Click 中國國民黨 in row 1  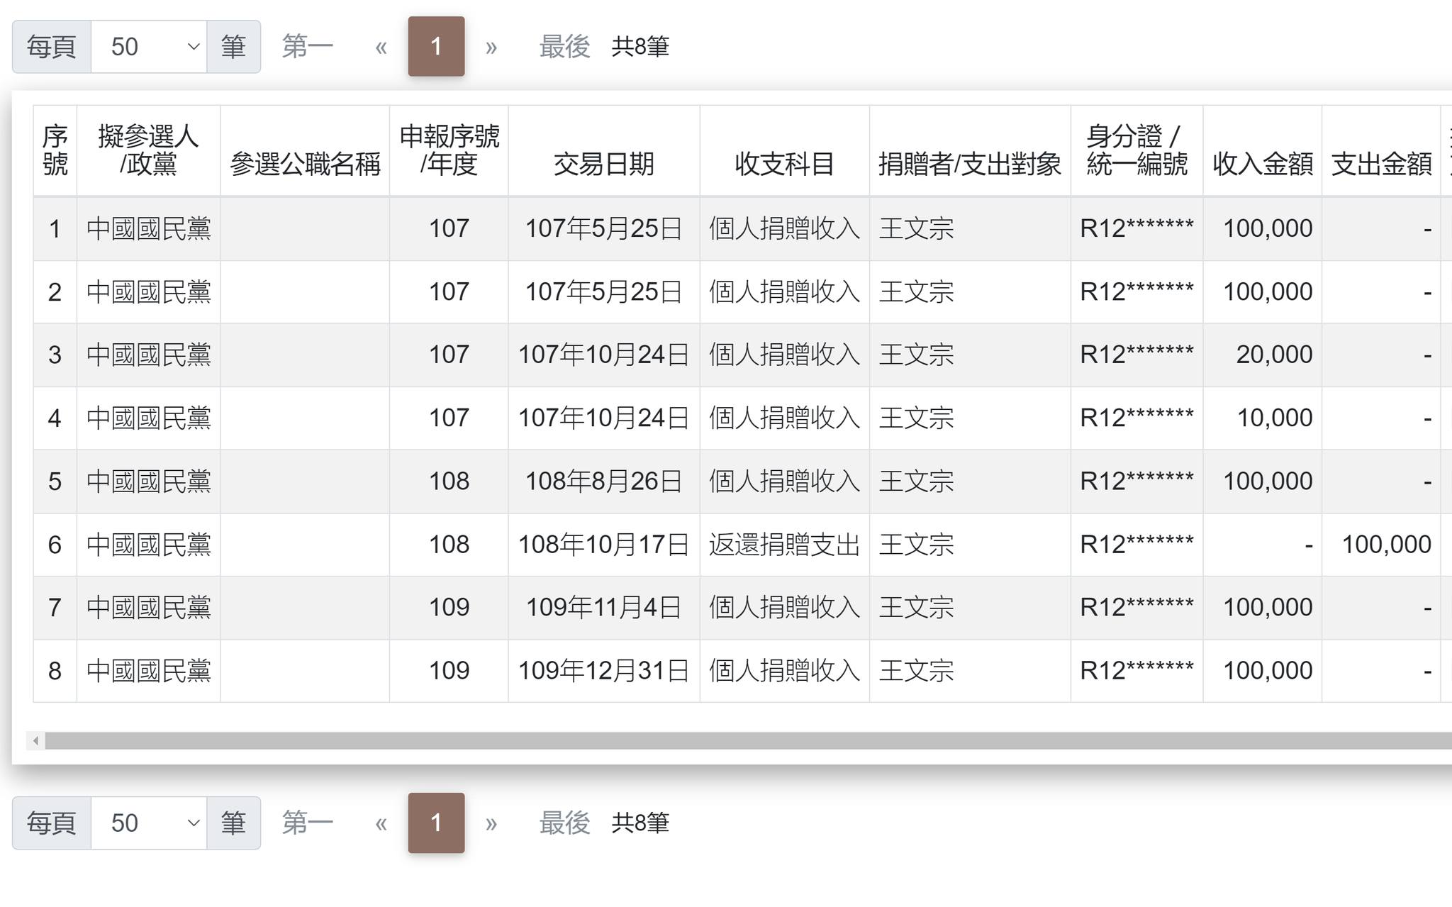tap(149, 228)
